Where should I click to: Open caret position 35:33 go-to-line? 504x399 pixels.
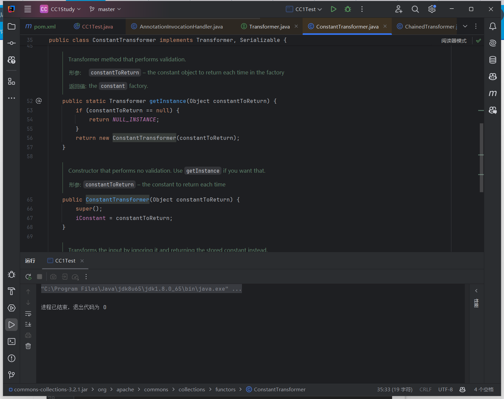[x=394, y=390]
